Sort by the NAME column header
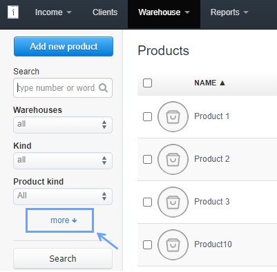 pyautogui.click(x=209, y=83)
